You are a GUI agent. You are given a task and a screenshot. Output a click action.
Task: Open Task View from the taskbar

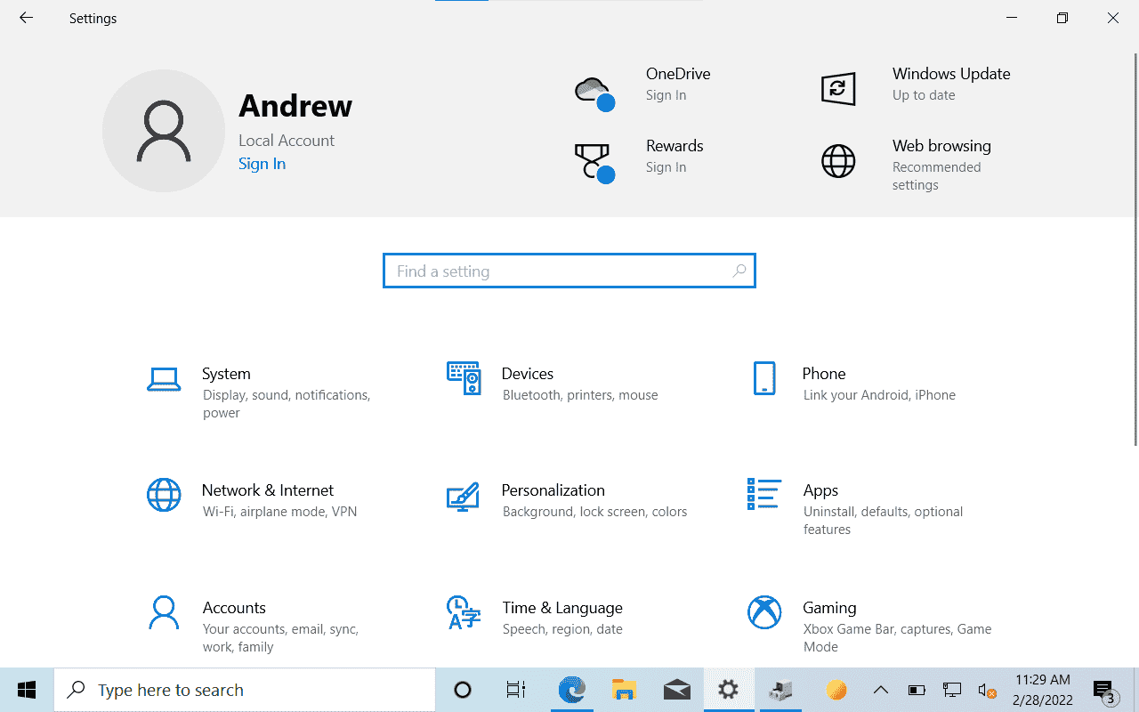tap(515, 690)
